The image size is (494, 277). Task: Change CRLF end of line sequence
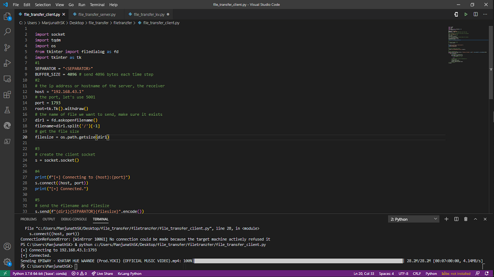417,273
